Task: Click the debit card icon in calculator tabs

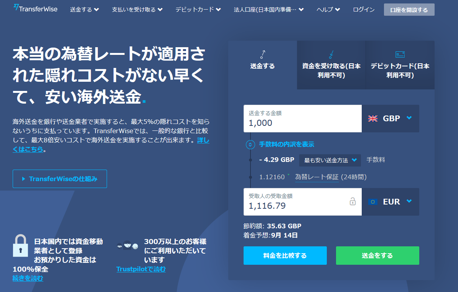Action: click(x=400, y=54)
